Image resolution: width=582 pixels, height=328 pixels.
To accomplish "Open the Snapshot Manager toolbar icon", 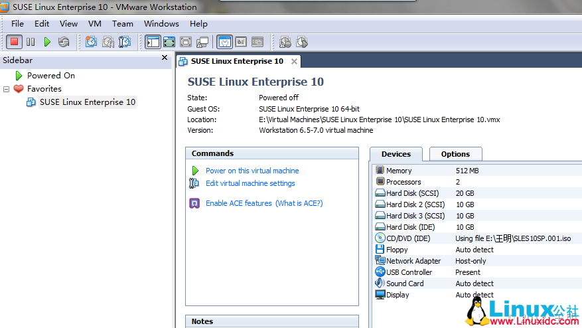I will 125,42.
